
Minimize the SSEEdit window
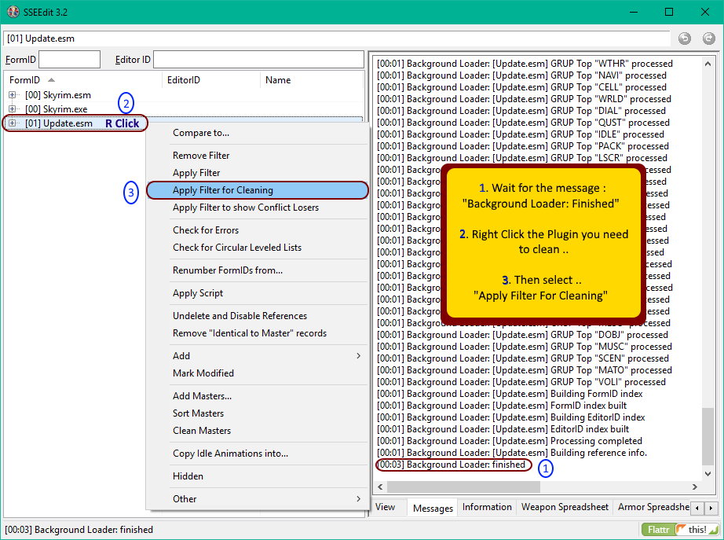(x=634, y=12)
